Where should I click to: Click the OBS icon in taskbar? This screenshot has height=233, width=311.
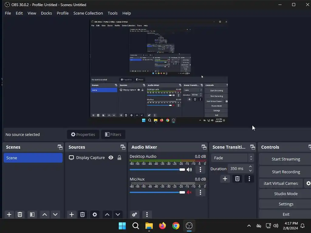tap(189, 226)
